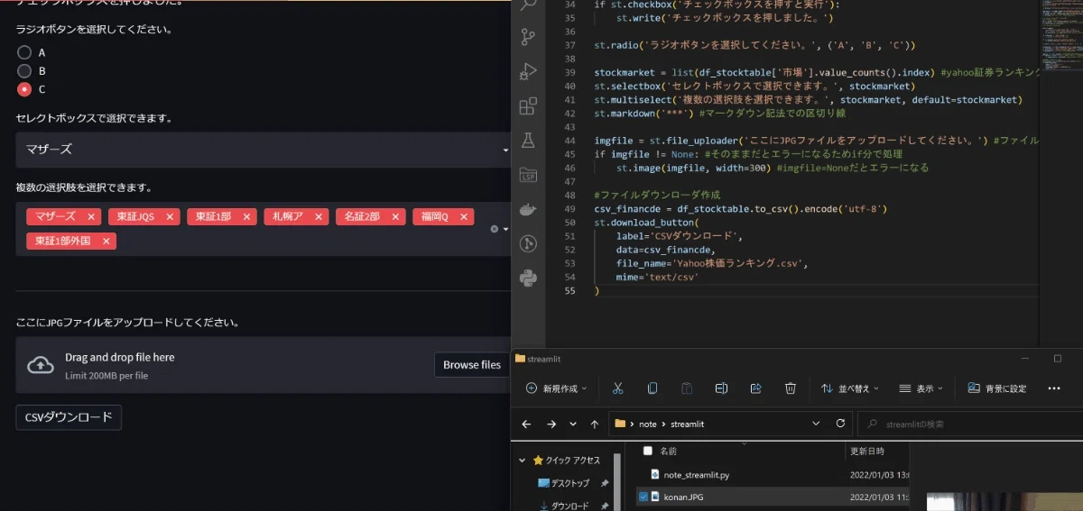Screen dimensions: 1083x511
Task: Click the Delete trash icon in Explorer
Action: click(x=790, y=388)
